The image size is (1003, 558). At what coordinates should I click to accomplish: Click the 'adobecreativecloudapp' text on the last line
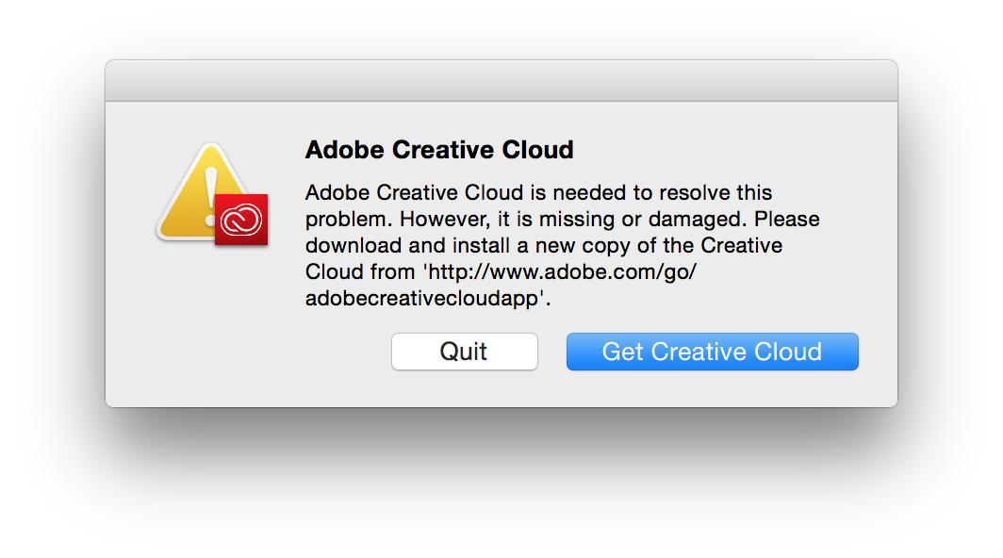[423, 299]
